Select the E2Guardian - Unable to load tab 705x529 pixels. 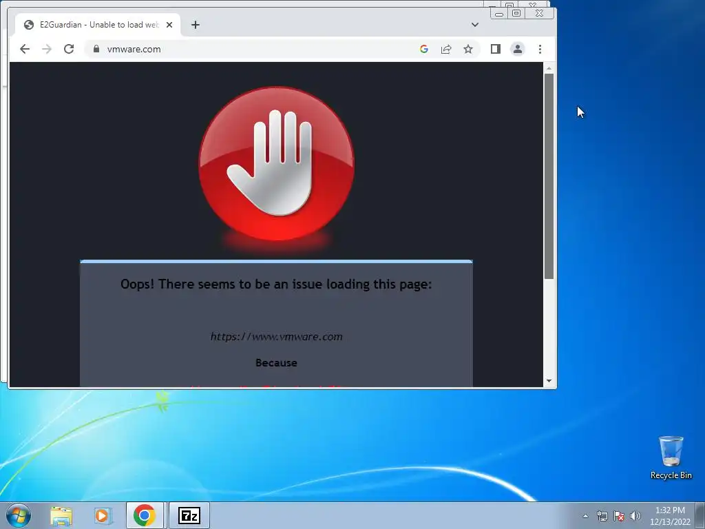(98, 25)
